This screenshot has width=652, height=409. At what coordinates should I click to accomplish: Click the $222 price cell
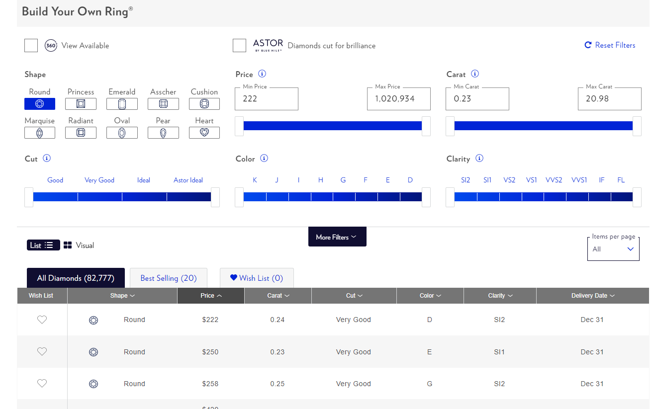[x=210, y=320]
